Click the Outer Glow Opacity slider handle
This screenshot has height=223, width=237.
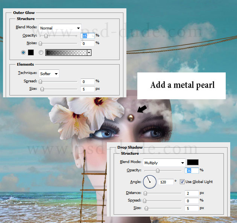(46, 36)
